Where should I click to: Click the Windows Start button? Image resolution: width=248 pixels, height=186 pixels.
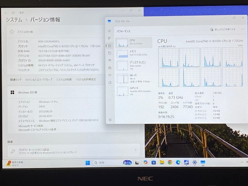pos(88,163)
